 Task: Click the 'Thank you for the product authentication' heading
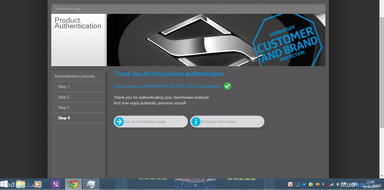[168, 74]
